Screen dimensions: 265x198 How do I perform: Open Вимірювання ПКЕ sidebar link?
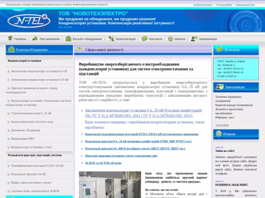pos(23,139)
